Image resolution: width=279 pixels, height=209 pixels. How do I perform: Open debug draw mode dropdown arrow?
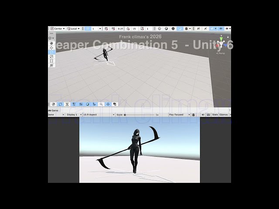tap(190, 29)
